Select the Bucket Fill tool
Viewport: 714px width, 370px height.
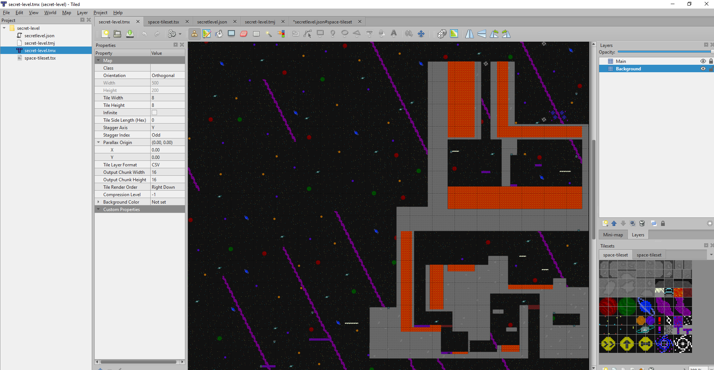coord(219,34)
